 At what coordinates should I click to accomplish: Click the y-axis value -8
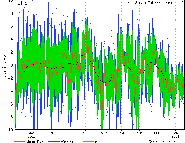(x=10, y=117)
